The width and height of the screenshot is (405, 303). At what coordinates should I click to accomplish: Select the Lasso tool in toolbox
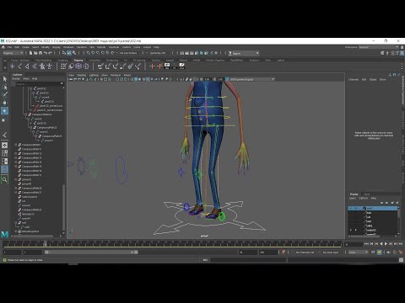tap(5, 88)
